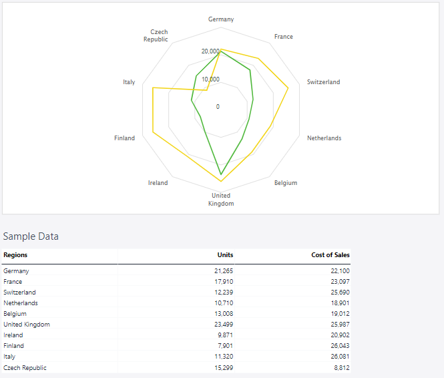Click the Netherlands label beside the chart
The image size is (444, 378).
coord(324,138)
